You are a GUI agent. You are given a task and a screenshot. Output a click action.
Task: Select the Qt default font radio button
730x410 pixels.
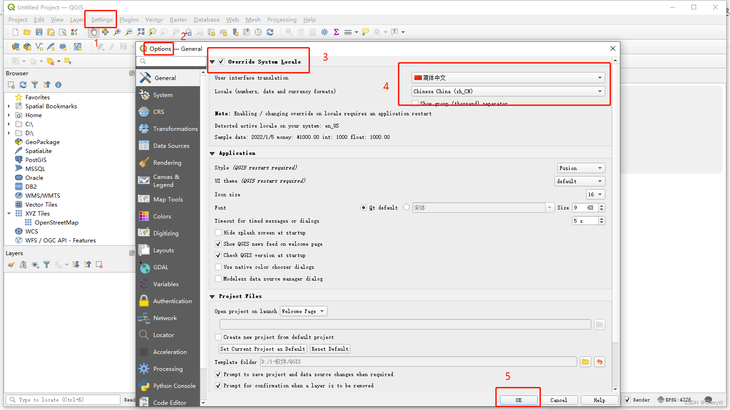pyautogui.click(x=364, y=208)
